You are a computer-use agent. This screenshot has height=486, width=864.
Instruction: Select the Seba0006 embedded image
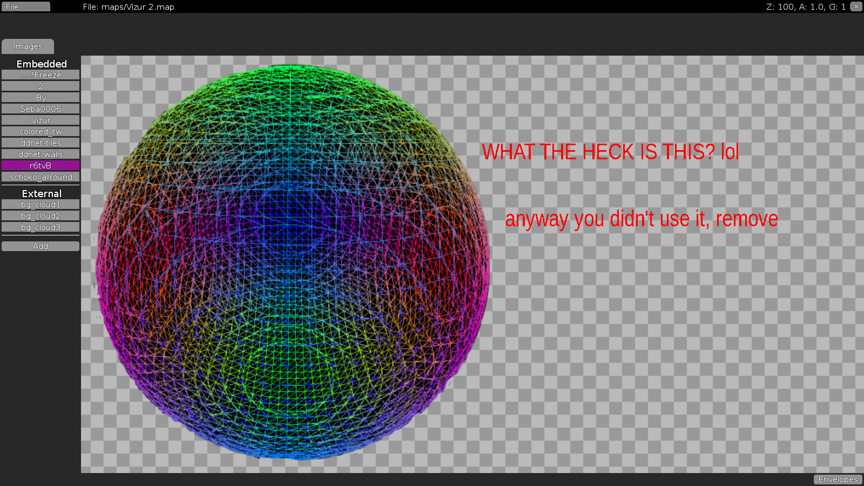[40, 109]
